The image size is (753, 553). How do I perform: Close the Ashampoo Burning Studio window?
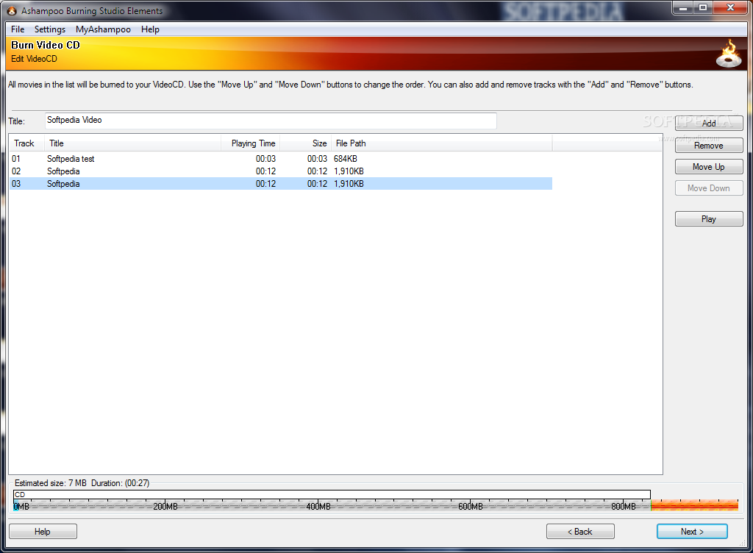tap(730, 7)
